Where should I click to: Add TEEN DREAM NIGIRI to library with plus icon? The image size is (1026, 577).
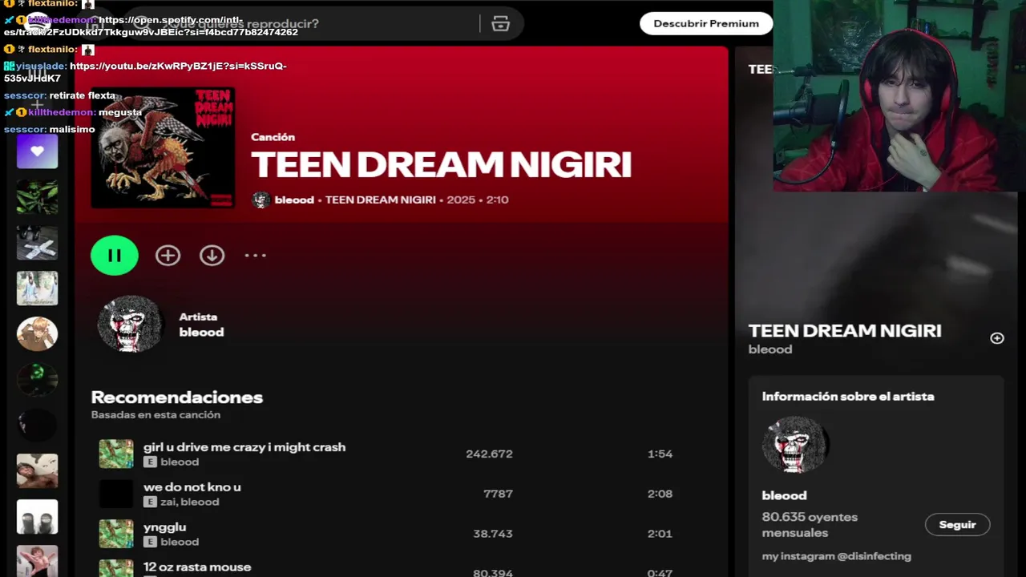click(x=168, y=256)
